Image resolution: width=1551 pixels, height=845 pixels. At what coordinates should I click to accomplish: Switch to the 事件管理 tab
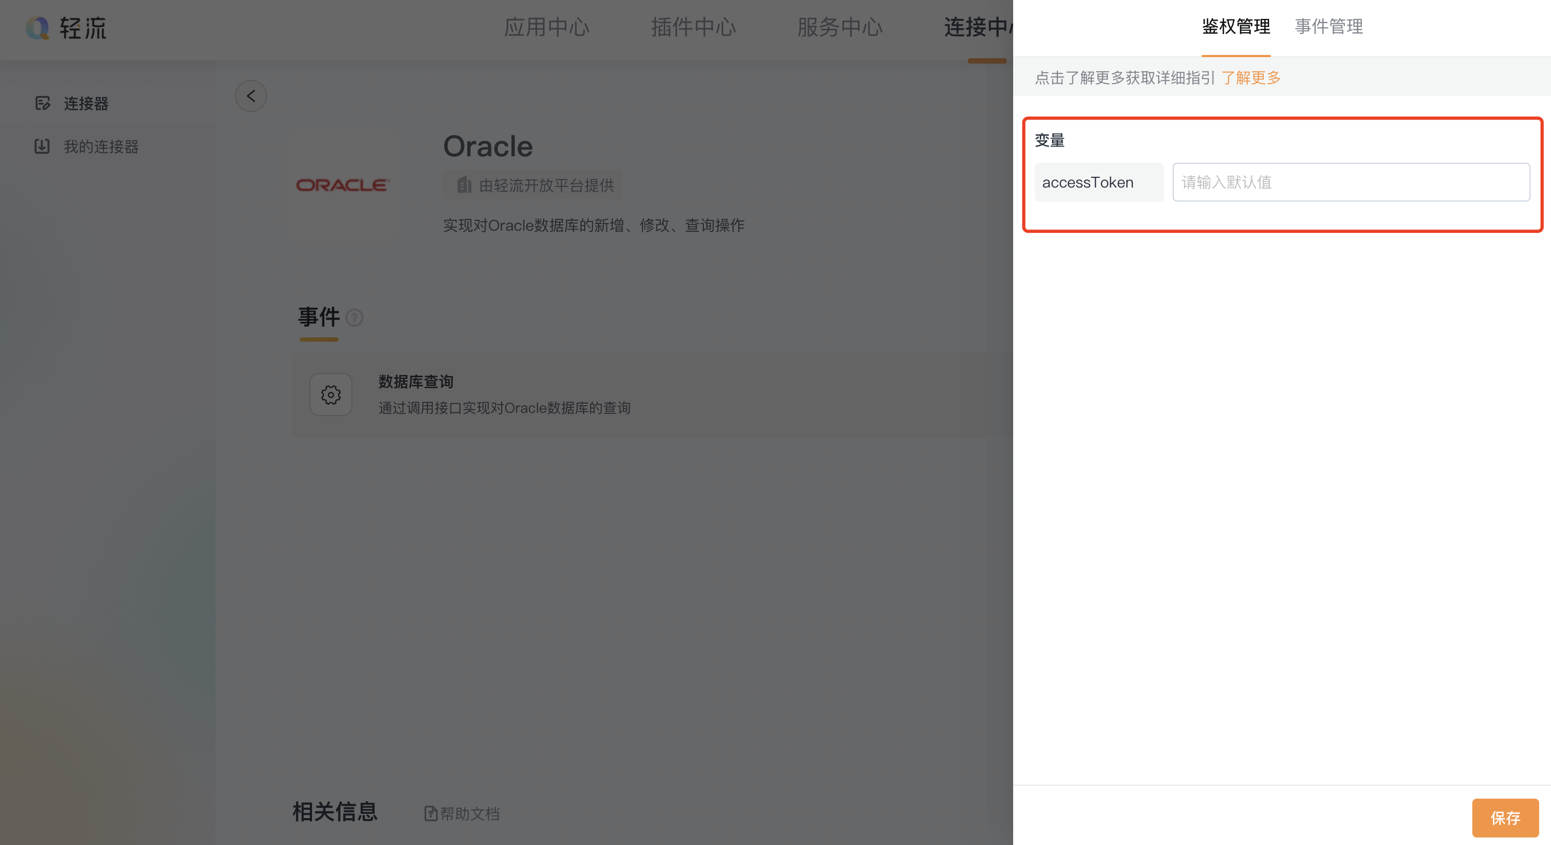(x=1329, y=26)
